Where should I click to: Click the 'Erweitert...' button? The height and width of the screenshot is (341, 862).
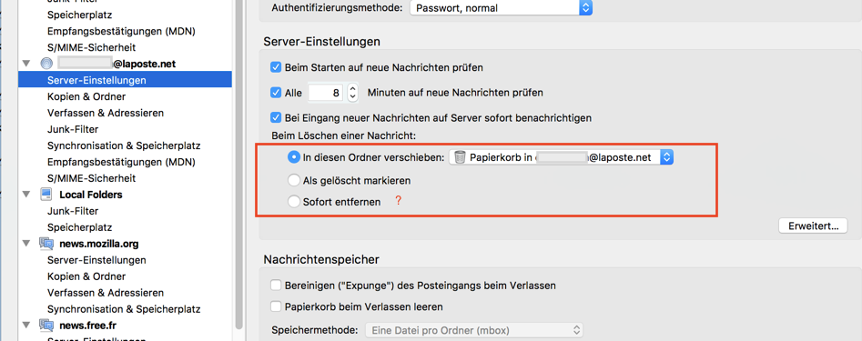(813, 226)
